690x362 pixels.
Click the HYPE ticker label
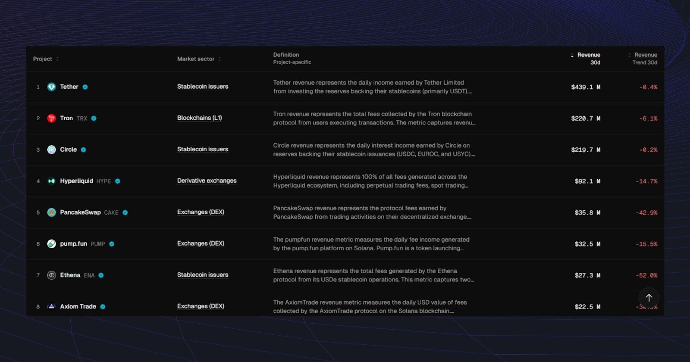[103, 181]
